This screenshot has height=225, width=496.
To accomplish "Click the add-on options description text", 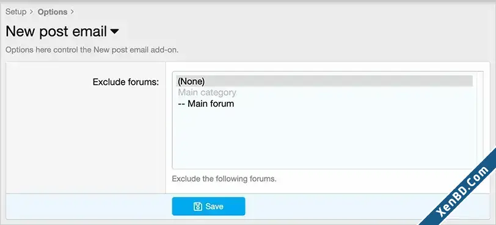I will [x=92, y=50].
